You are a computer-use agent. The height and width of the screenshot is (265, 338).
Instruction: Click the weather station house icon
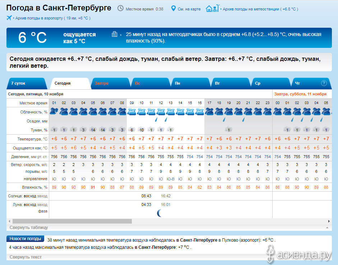click(212, 8)
